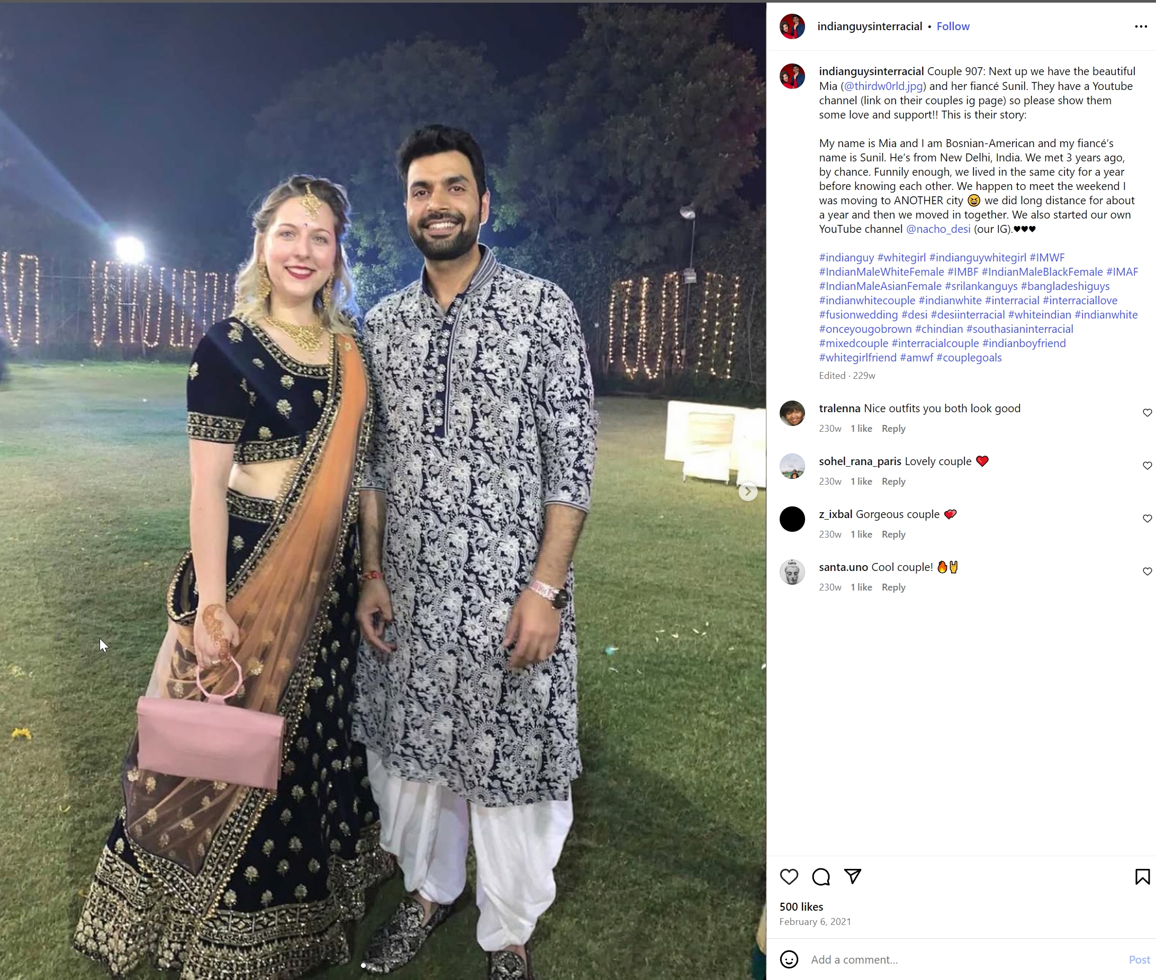Open the @nacho_desi profile mention
1156x980 pixels.
click(938, 229)
